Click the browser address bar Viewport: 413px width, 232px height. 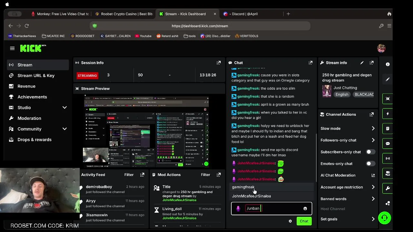click(x=200, y=26)
